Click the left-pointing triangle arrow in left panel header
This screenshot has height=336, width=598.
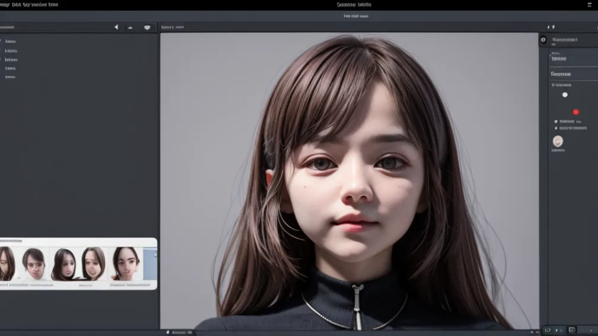tap(116, 27)
